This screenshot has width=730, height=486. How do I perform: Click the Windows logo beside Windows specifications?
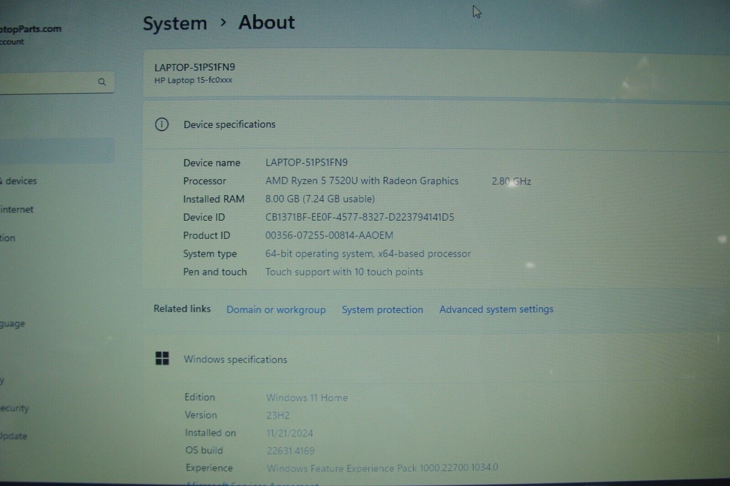pos(162,358)
